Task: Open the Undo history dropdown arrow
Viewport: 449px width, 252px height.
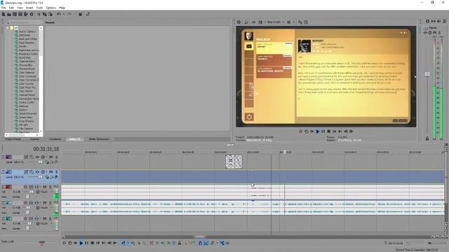Action: pos(63,14)
